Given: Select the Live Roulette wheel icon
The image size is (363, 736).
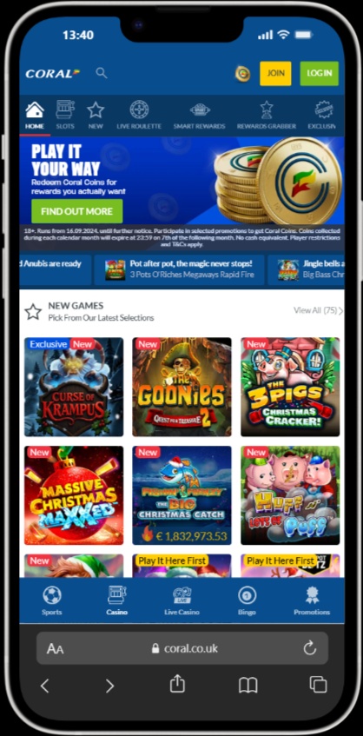Looking at the screenshot, I should click(139, 109).
